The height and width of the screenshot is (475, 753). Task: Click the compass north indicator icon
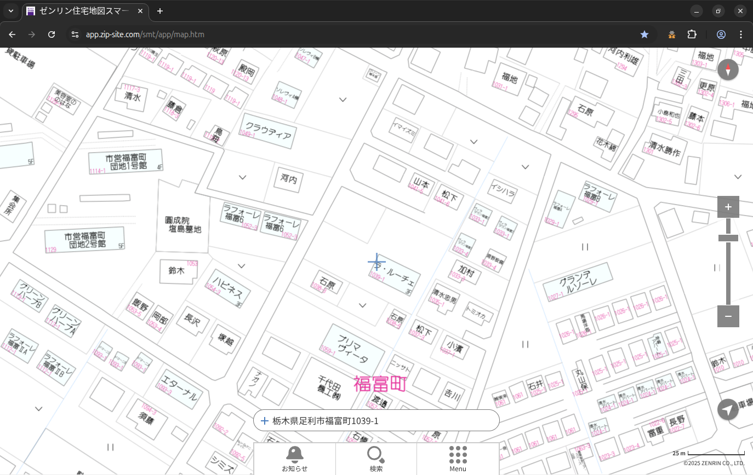click(728, 70)
